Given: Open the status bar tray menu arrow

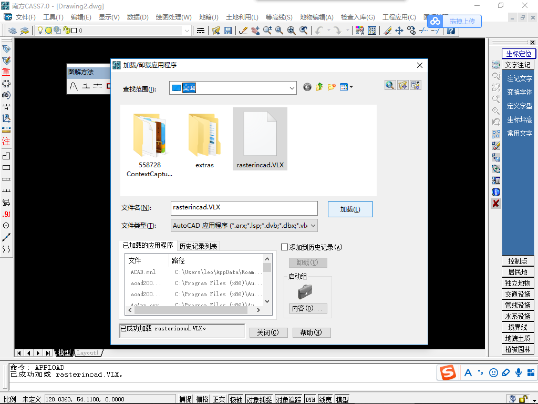Looking at the screenshot, I should 533,400.
